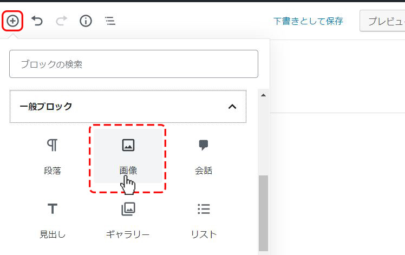
Task: Click the blank editor area on the right
Action: [x=336, y=179]
